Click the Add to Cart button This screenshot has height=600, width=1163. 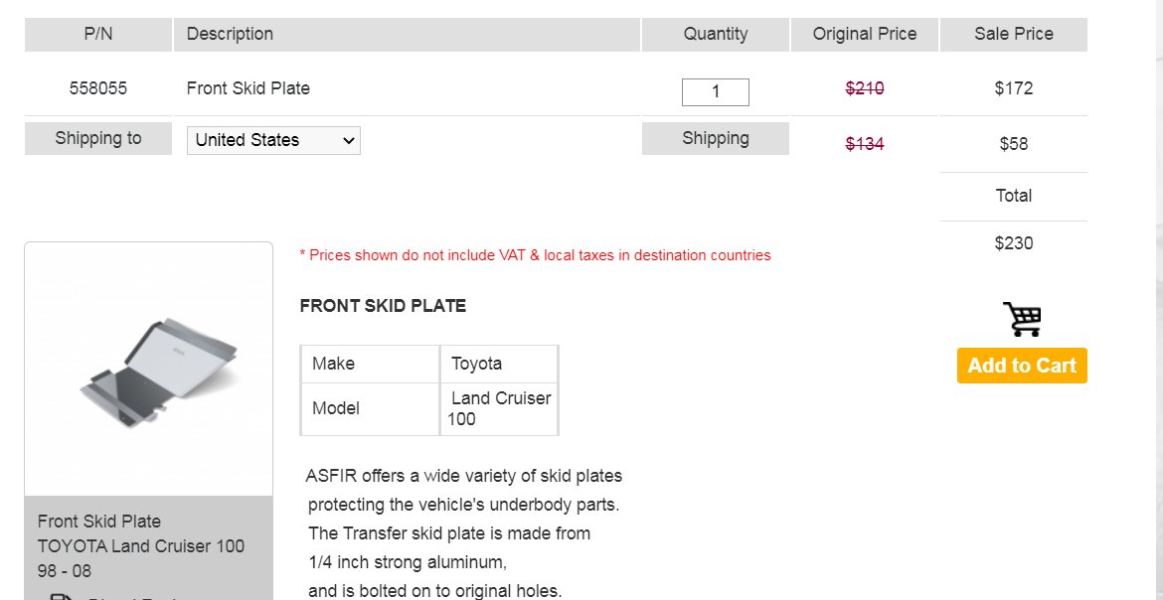tap(1022, 366)
